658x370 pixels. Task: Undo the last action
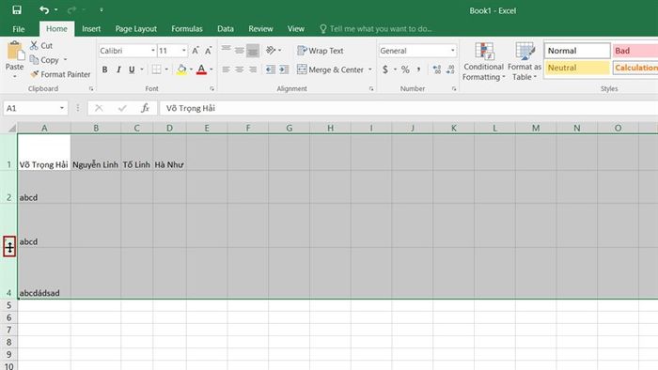point(44,9)
